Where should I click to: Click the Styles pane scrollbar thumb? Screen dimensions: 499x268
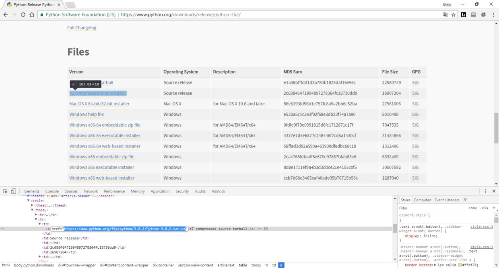click(x=496, y=220)
